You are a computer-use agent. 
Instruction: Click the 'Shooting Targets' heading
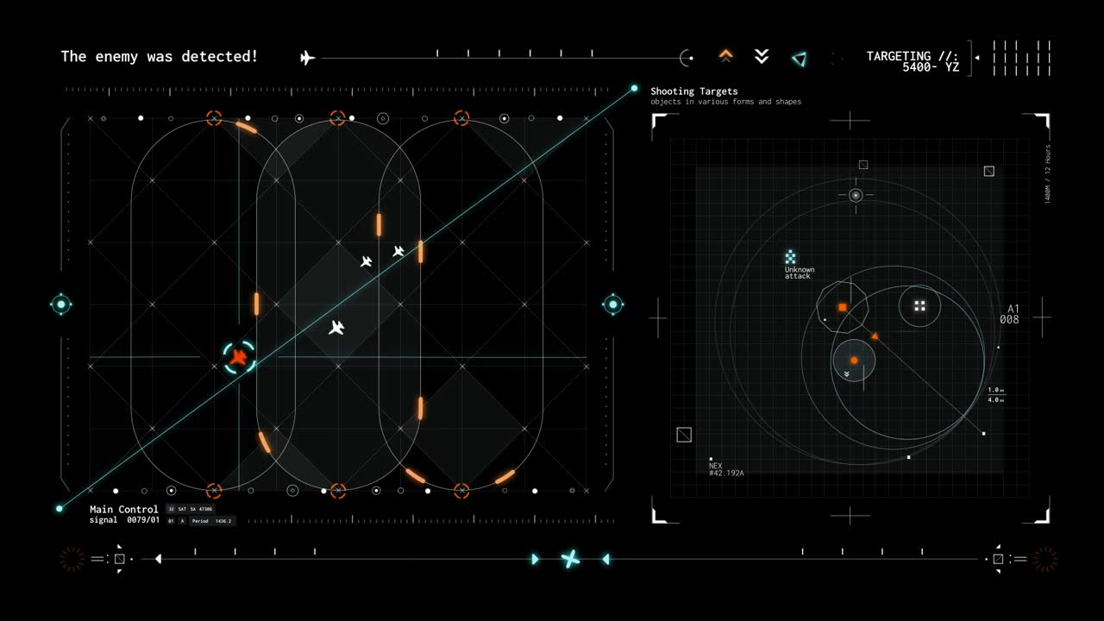(x=694, y=91)
